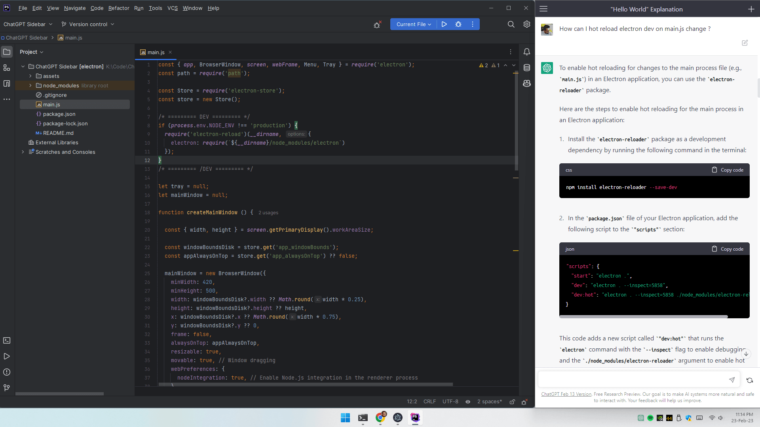Image resolution: width=760 pixels, height=427 pixels.
Task: Toggle reader mode eye icon in status bar
Action: click(468, 402)
